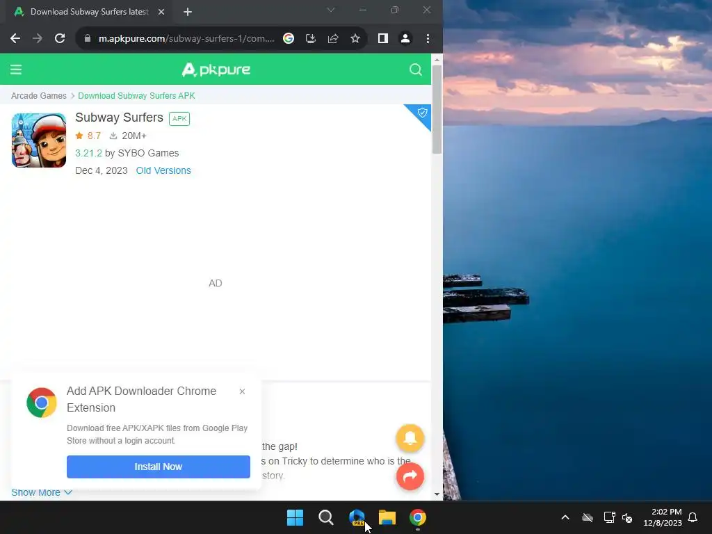712x534 pixels.
Task: Click the APKPure logo in header
Action: pyautogui.click(x=216, y=70)
